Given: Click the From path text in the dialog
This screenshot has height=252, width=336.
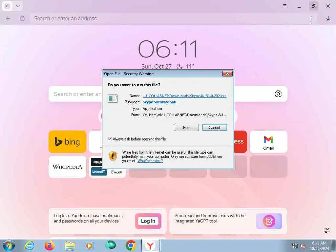Looking at the screenshot, I should pyautogui.click(x=185, y=115).
